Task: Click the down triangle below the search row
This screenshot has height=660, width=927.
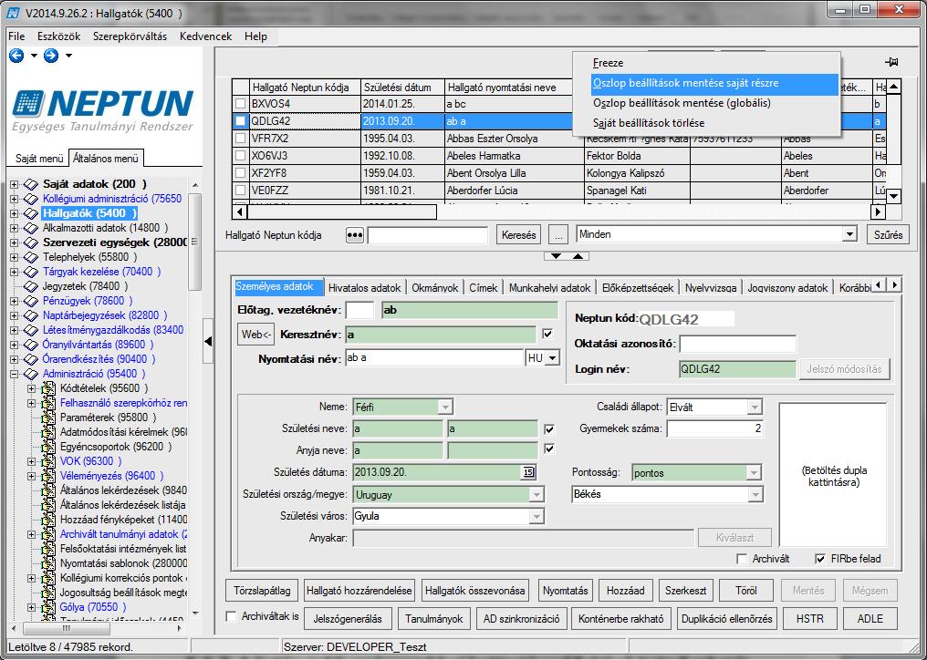Action: click(x=557, y=256)
